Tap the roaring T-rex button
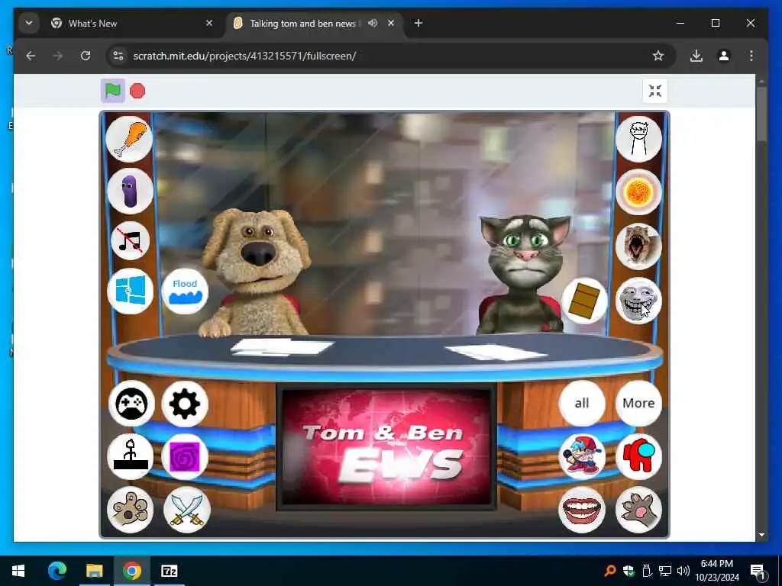The image size is (782, 586). [639, 246]
